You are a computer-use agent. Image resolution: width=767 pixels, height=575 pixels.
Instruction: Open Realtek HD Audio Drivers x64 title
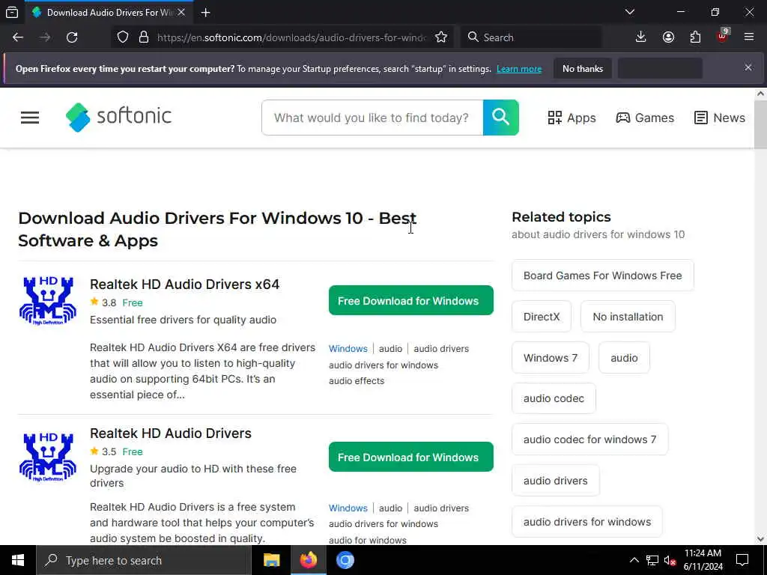[184, 284]
